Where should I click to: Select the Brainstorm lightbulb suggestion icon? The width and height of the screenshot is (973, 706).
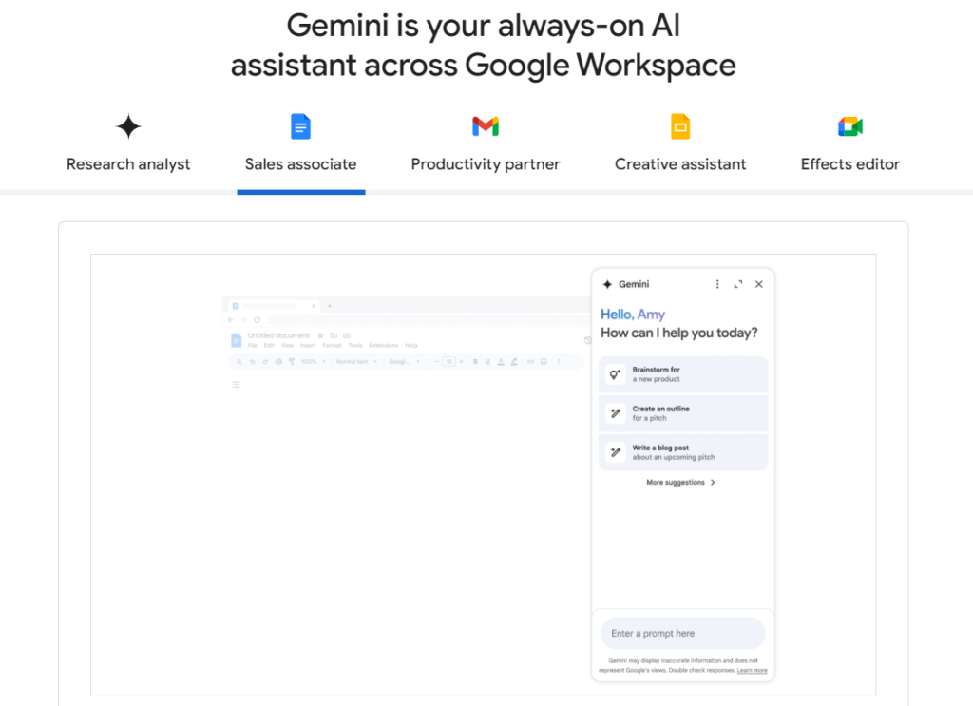614,374
